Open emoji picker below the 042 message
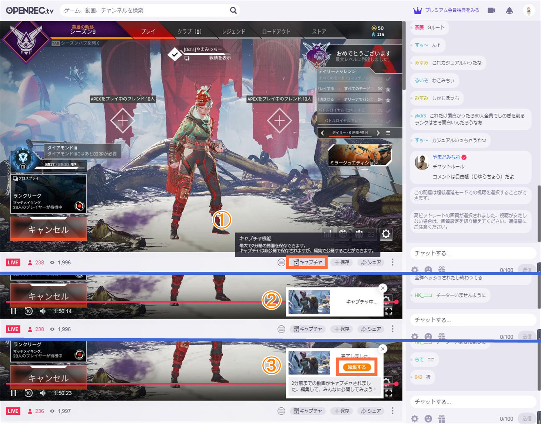Screen dimensions: 541x424 click(428, 418)
